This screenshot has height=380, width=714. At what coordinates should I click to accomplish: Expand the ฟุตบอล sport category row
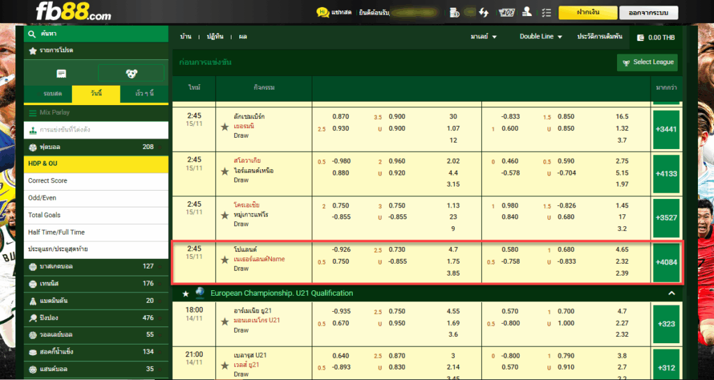96,148
